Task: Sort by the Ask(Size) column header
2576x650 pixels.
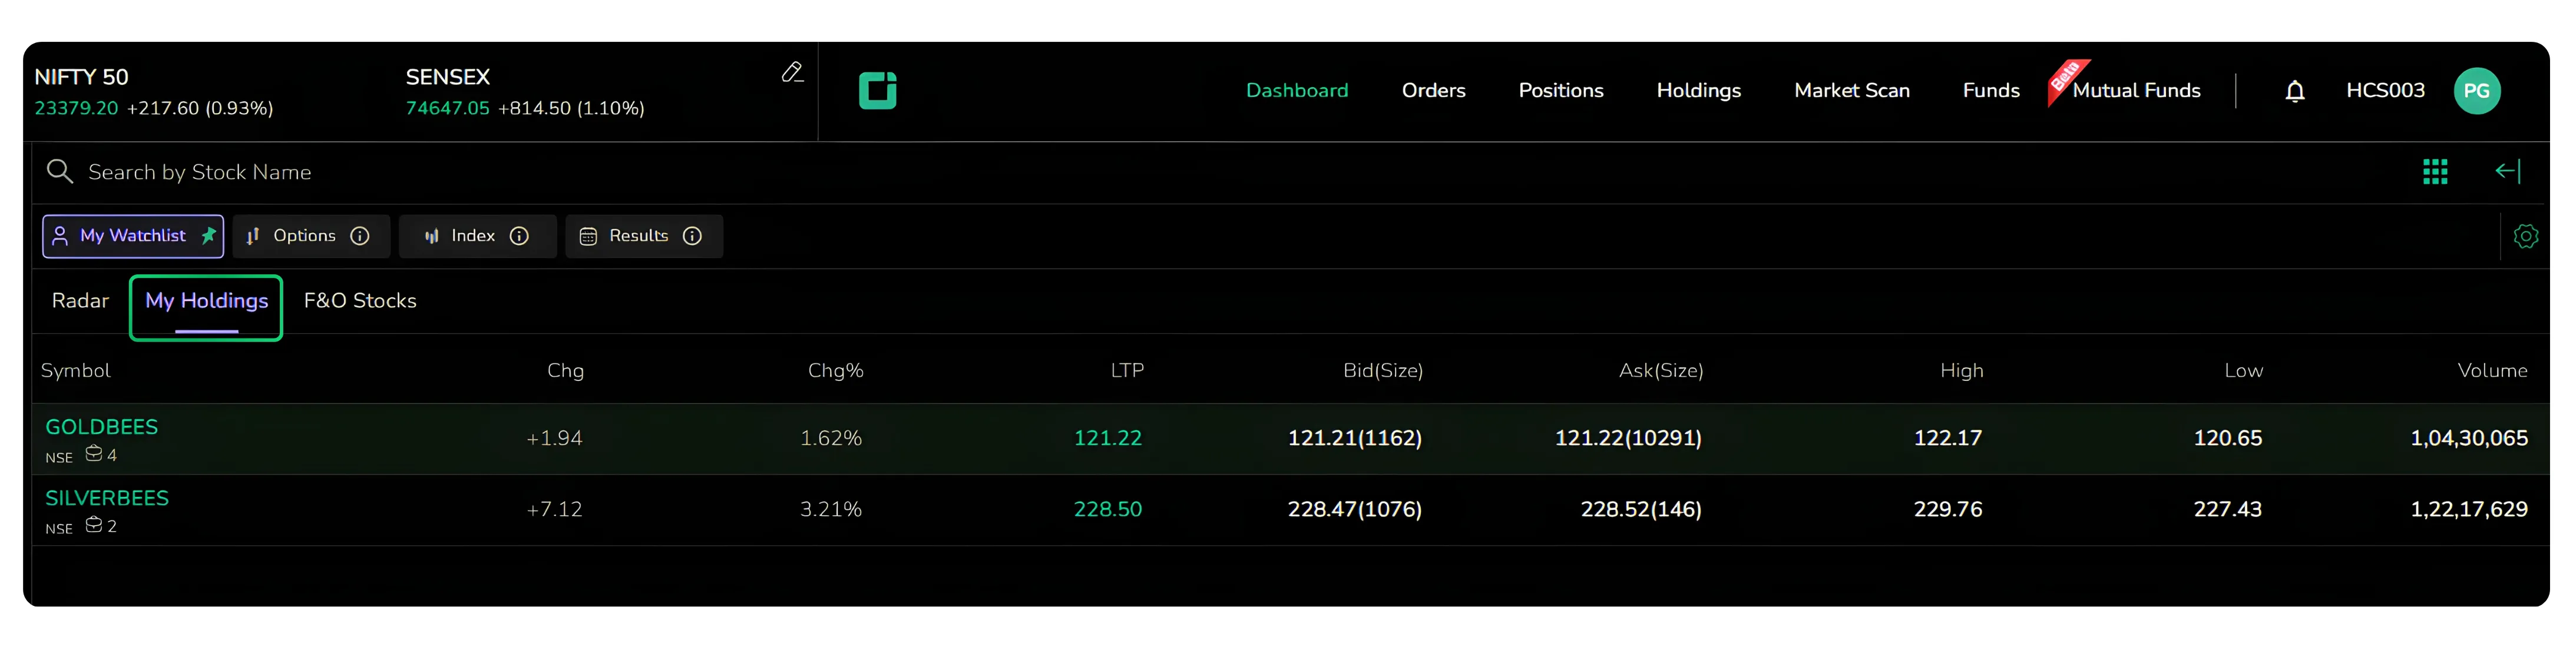Action: pos(1660,371)
